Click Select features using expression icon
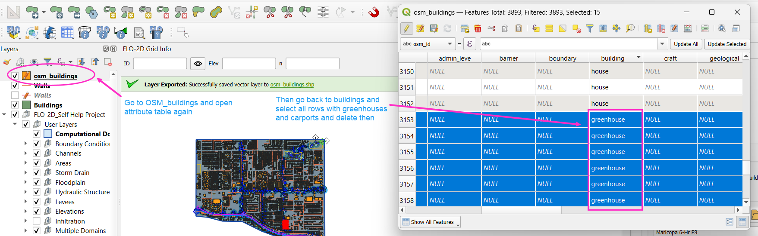758x236 pixels. coord(535,28)
